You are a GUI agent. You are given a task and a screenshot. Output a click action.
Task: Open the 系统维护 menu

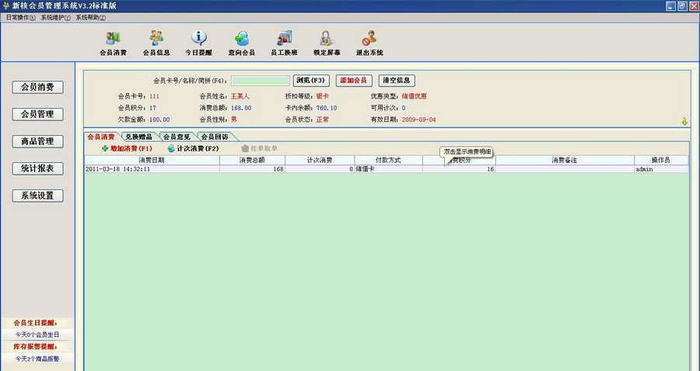(x=55, y=18)
